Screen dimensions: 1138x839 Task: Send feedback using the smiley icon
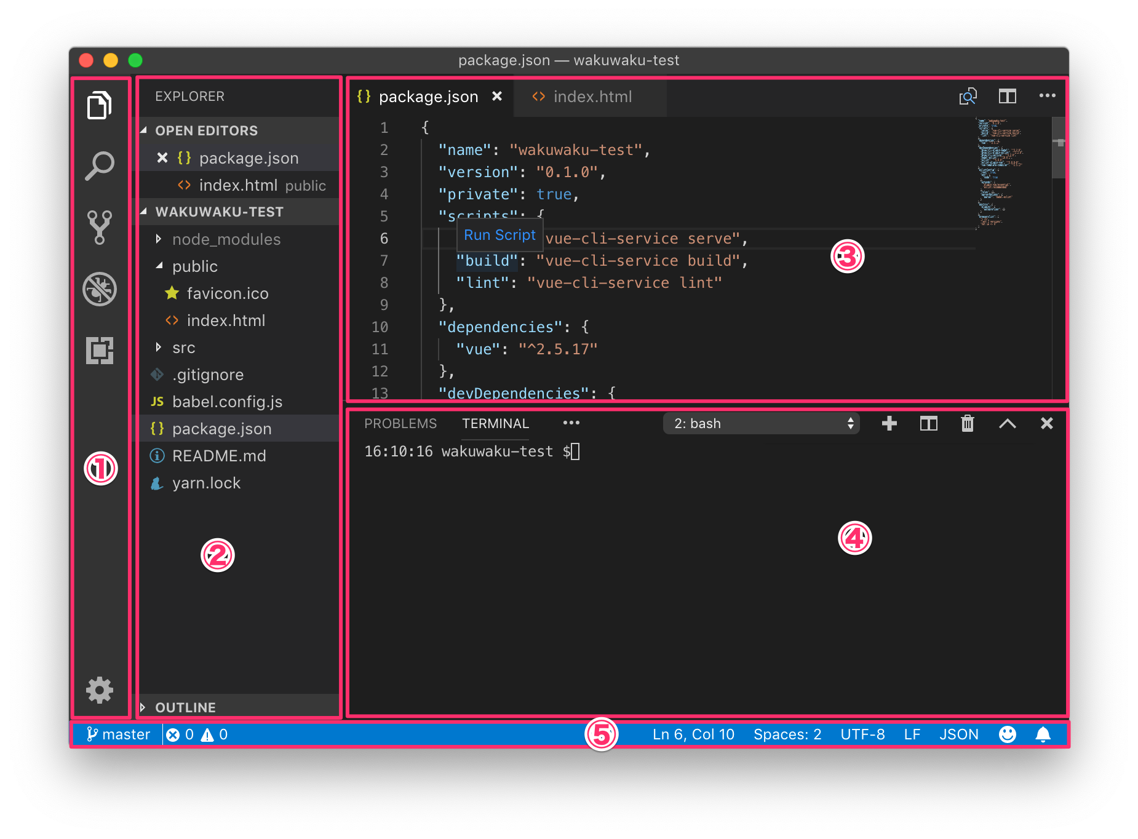(1007, 734)
